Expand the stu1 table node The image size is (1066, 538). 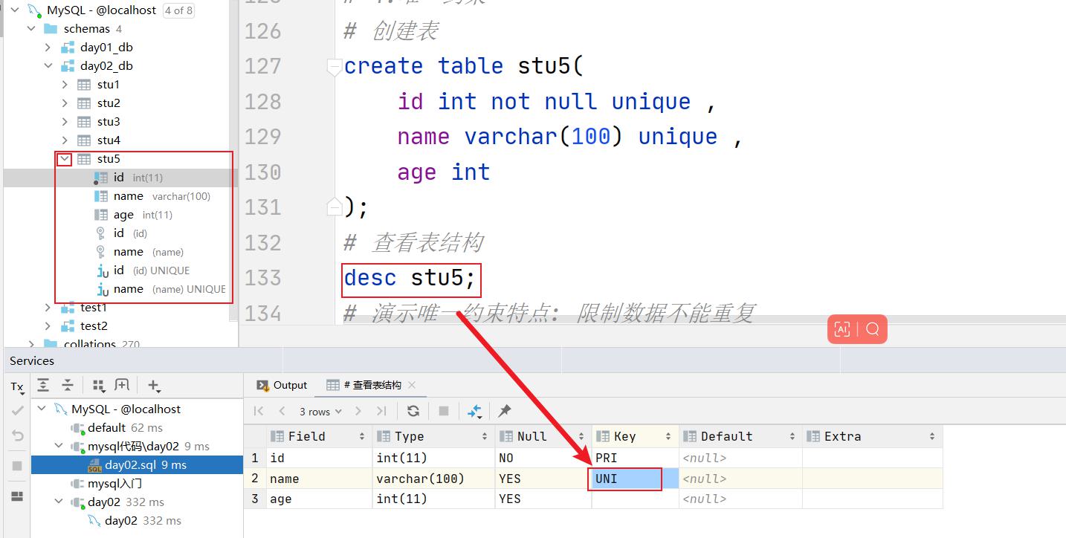tap(65, 85)
